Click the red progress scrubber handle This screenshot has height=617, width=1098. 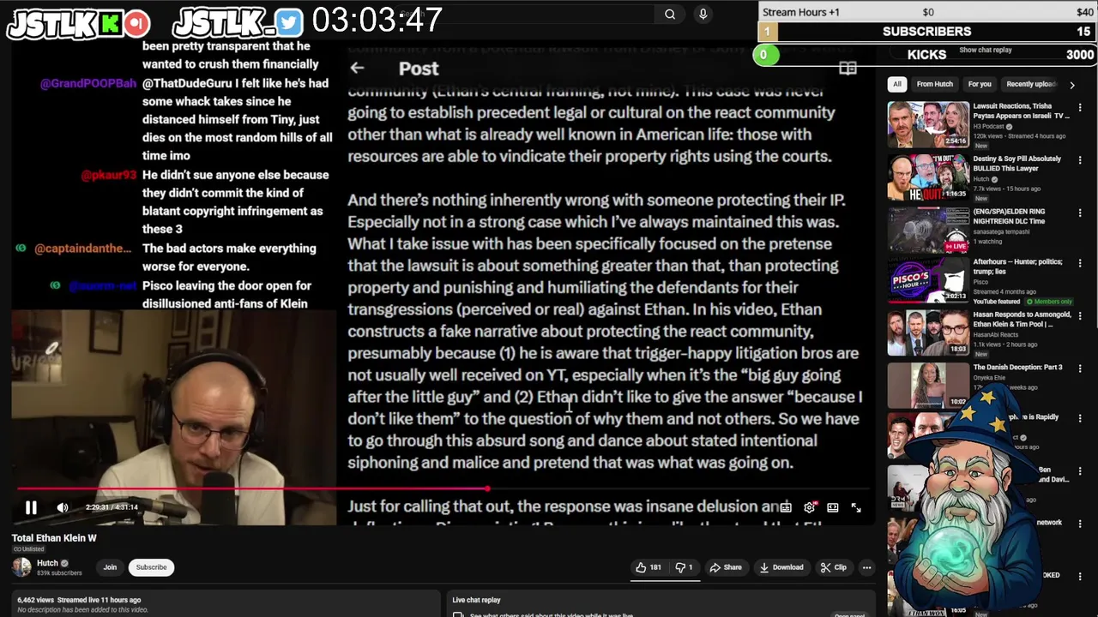(487, 489)
